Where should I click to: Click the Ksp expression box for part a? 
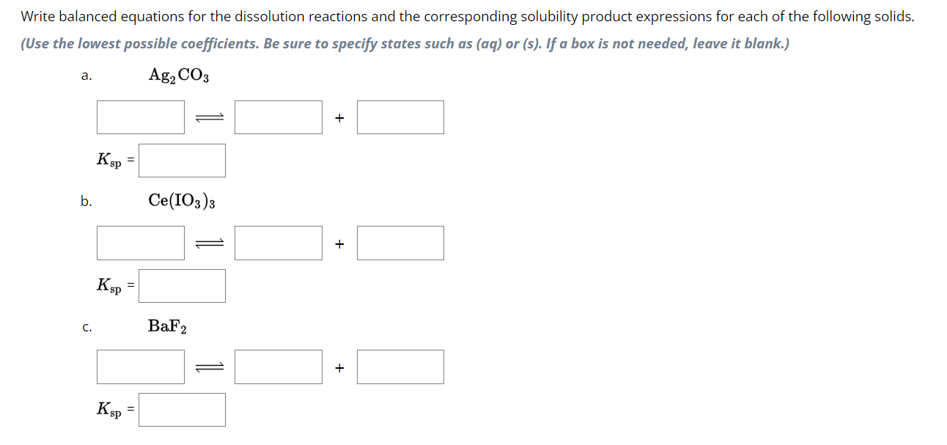pyautogui.click(x=182, y=160)
